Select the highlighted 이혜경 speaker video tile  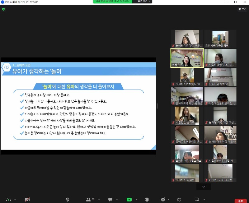(187, 58)
